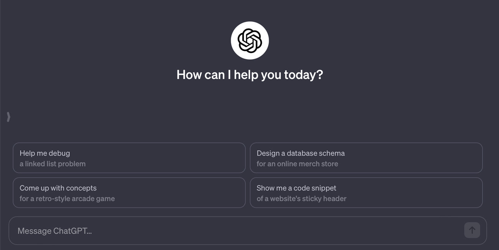Click empty space inside linked list debug card

click(x=173, y=158)
